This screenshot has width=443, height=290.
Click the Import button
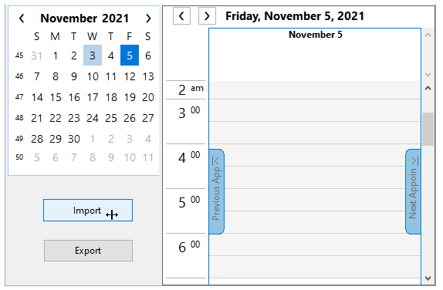click(x=88, y=211)
